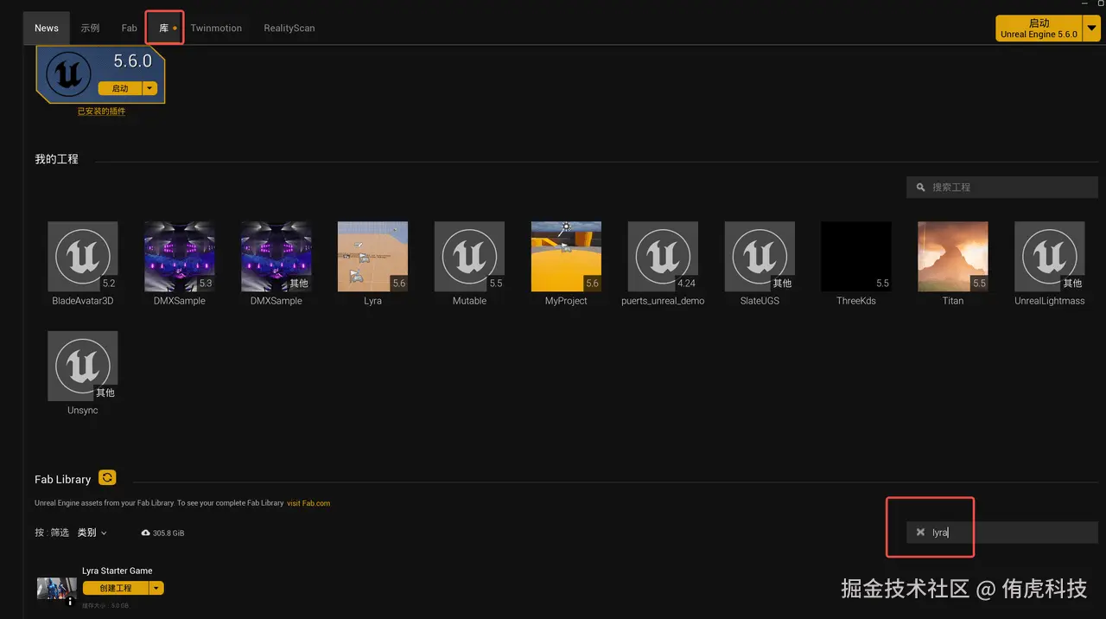Open the 示例 tab
This screenshot has height=619, width=1106.
tap(90, 28)
